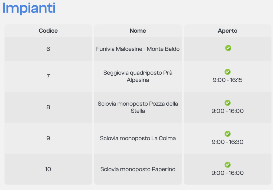Click Seggiovia quadriposto Prà Alpesina name

click(x=138, y=76)
